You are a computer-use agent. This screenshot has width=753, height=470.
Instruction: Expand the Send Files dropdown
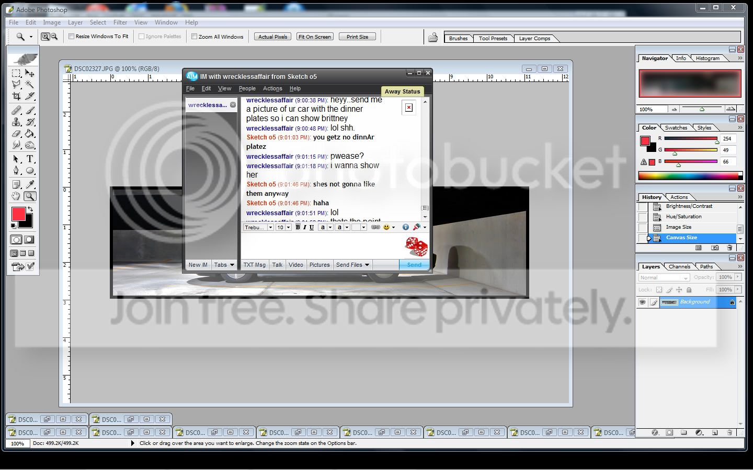367,265
